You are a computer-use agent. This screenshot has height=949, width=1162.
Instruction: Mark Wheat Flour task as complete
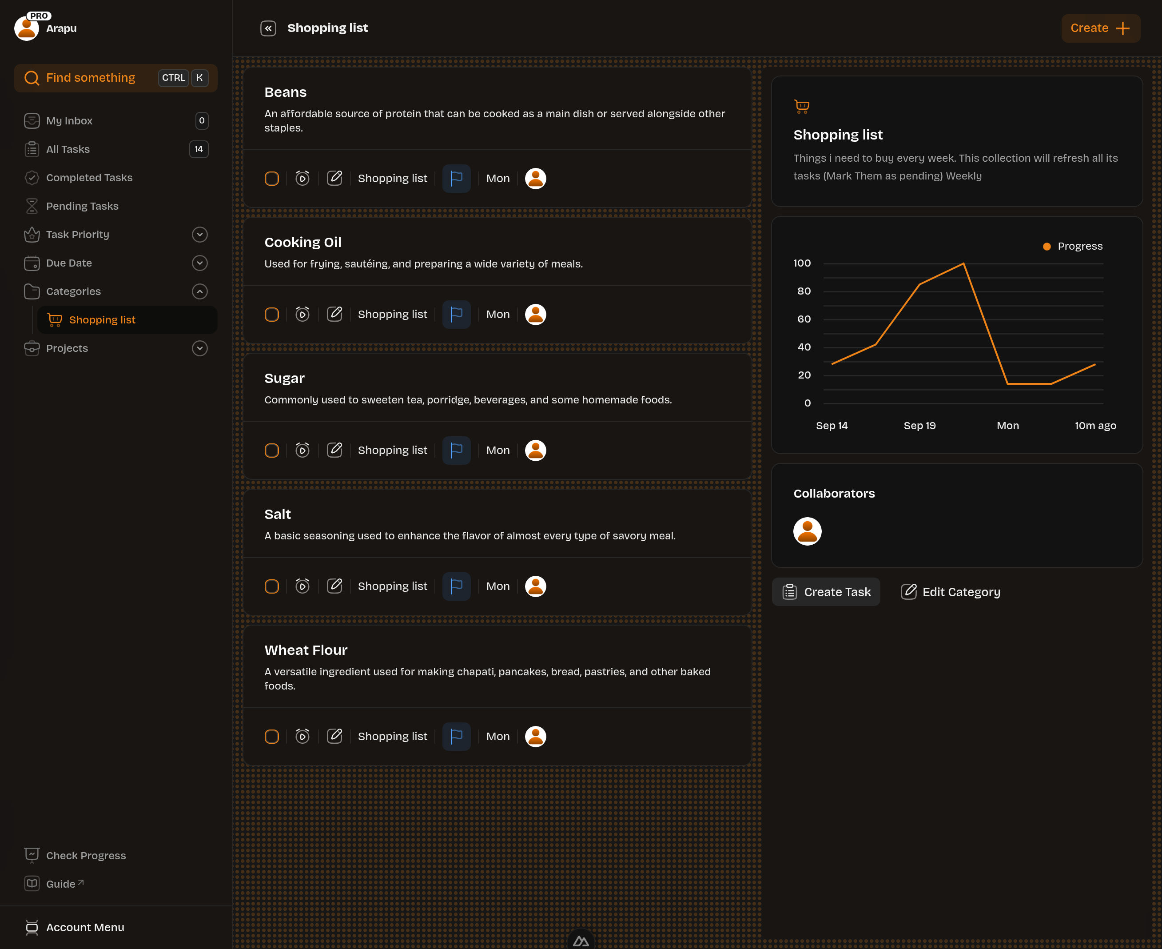click(272, 736)
